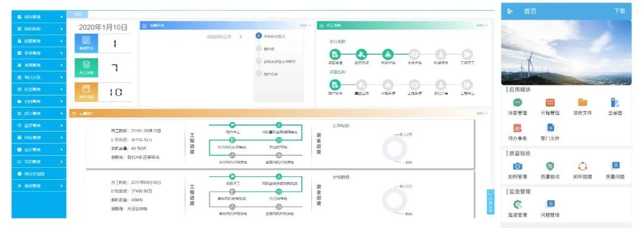644x228 pixels.
Task: Expand the 合同管理 sidebar arrow
Action: point(61,101)
